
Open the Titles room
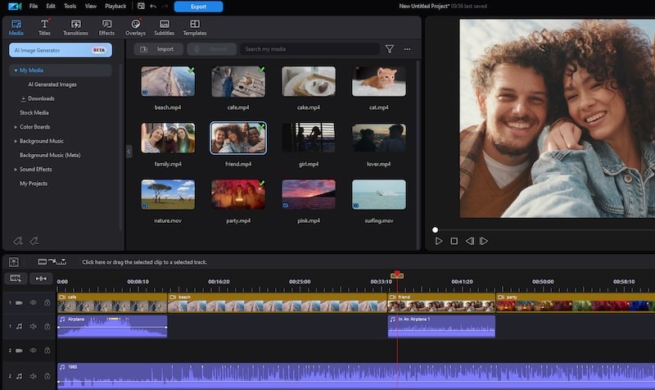(x=44, y=28)
